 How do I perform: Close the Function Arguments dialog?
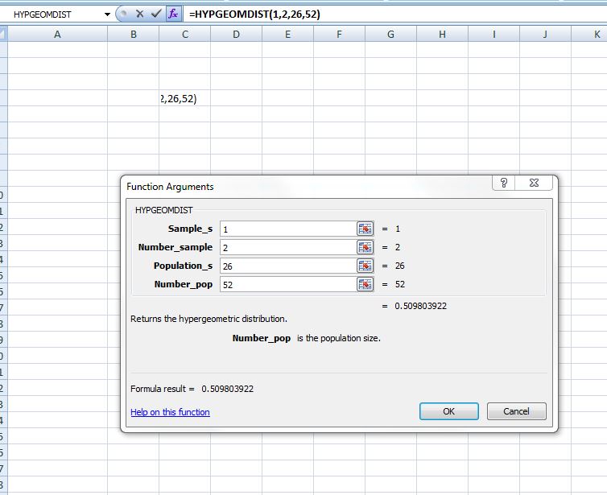(x=534, y=184)
